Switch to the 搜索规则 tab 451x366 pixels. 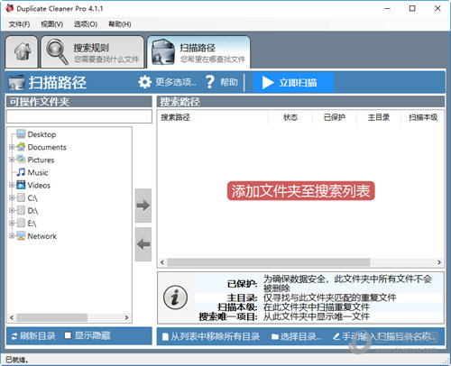coord(93,51)
